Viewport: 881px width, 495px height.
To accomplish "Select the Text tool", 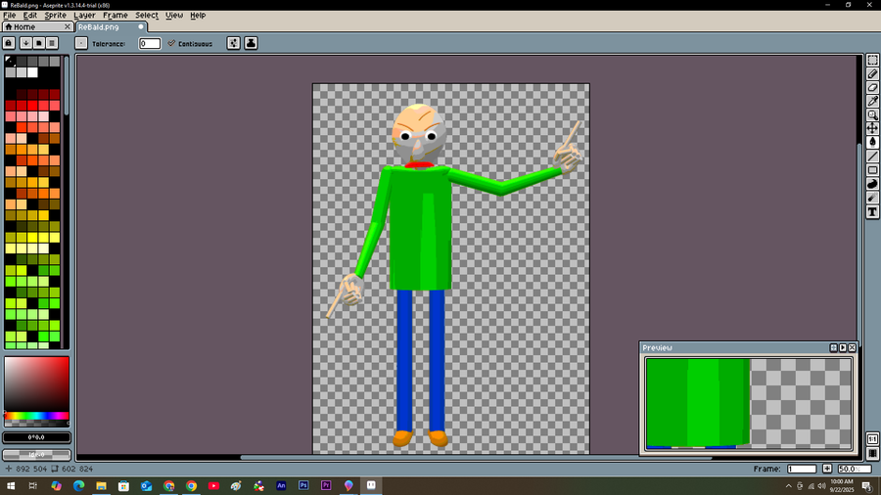I will [x=872, y=211].
